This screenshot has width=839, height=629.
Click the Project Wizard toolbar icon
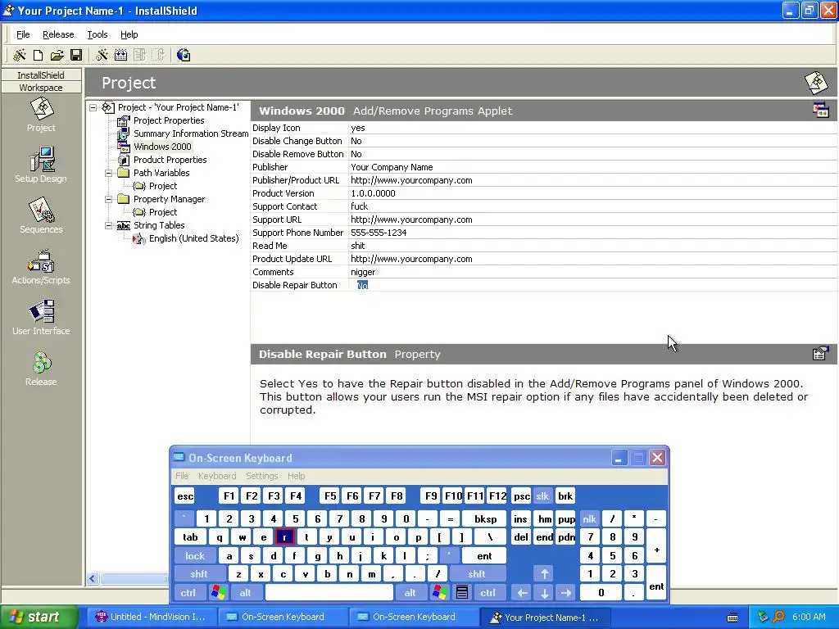[20, 55]
